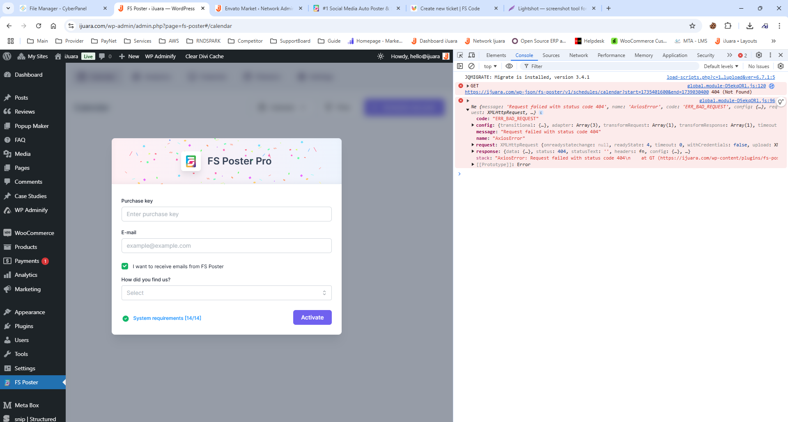Image resolution: width=788 pixels, height=422 pixels.
Task: Open WP Adminify in admin bar
Action: tap(160, 56)
